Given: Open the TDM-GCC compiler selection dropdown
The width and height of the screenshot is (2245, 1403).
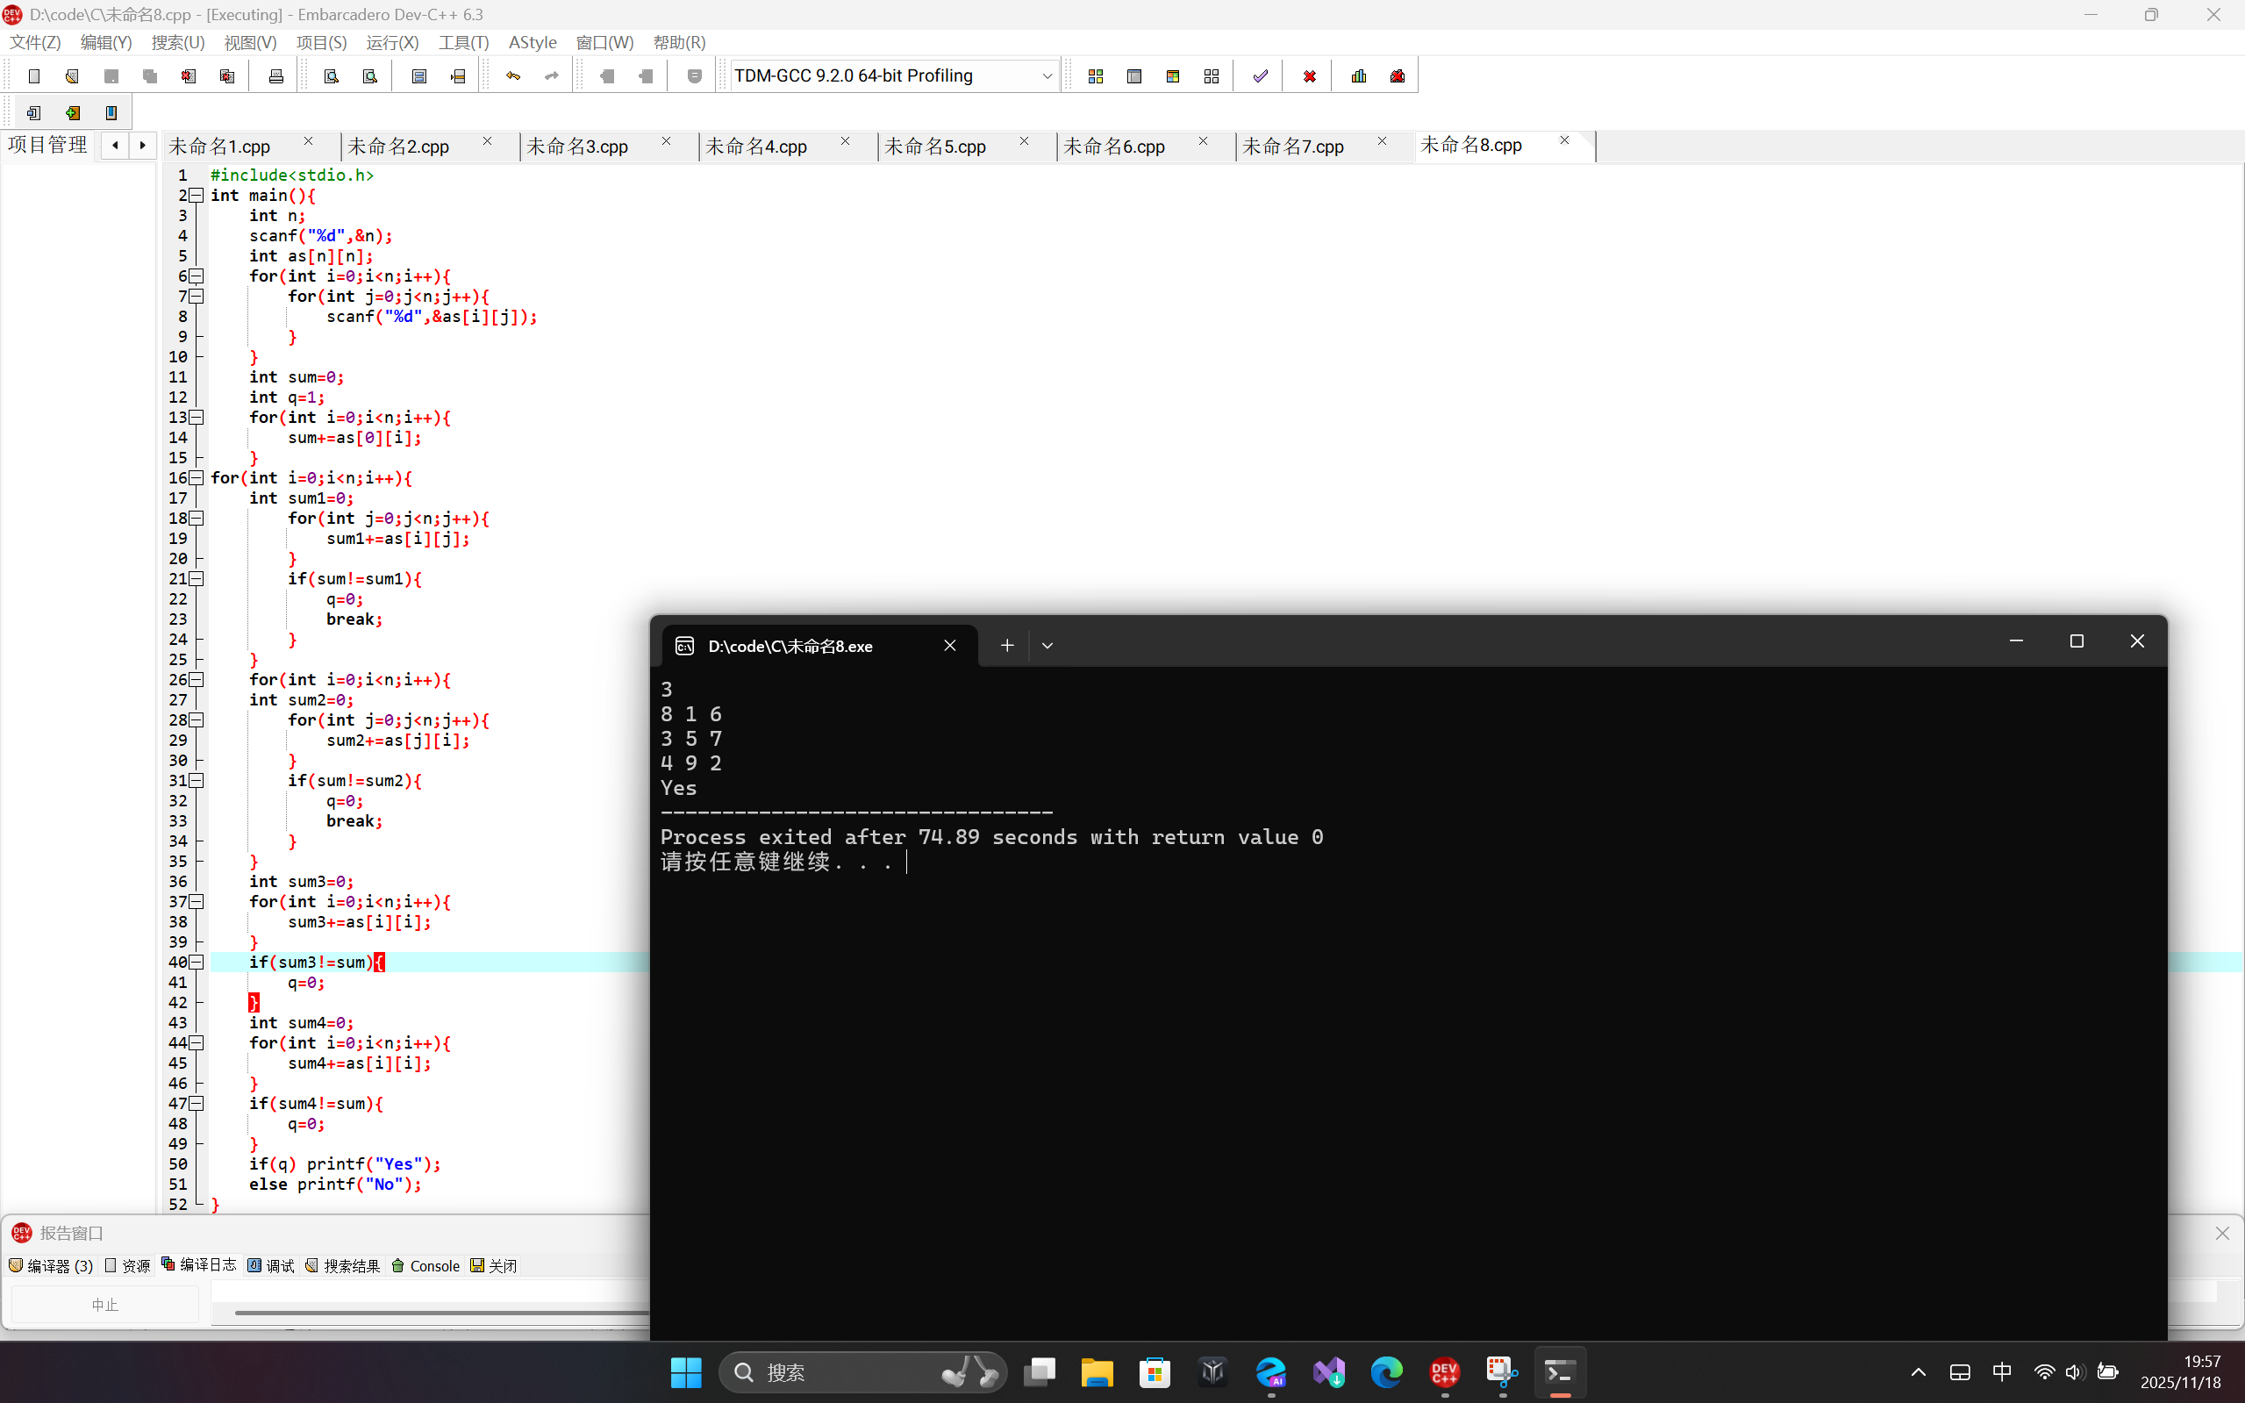Looking at the screenshot, I should [1047, 76].
